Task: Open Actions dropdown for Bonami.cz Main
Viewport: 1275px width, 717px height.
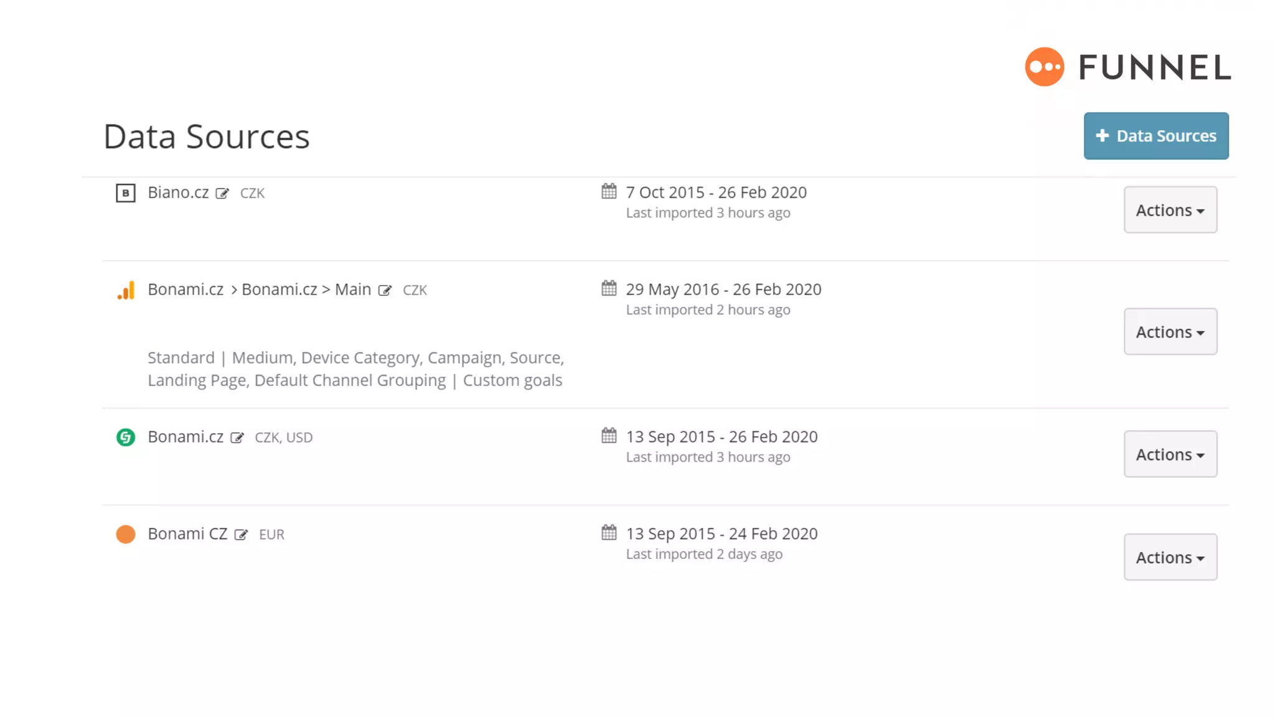Action: [x=1170, y=332]
